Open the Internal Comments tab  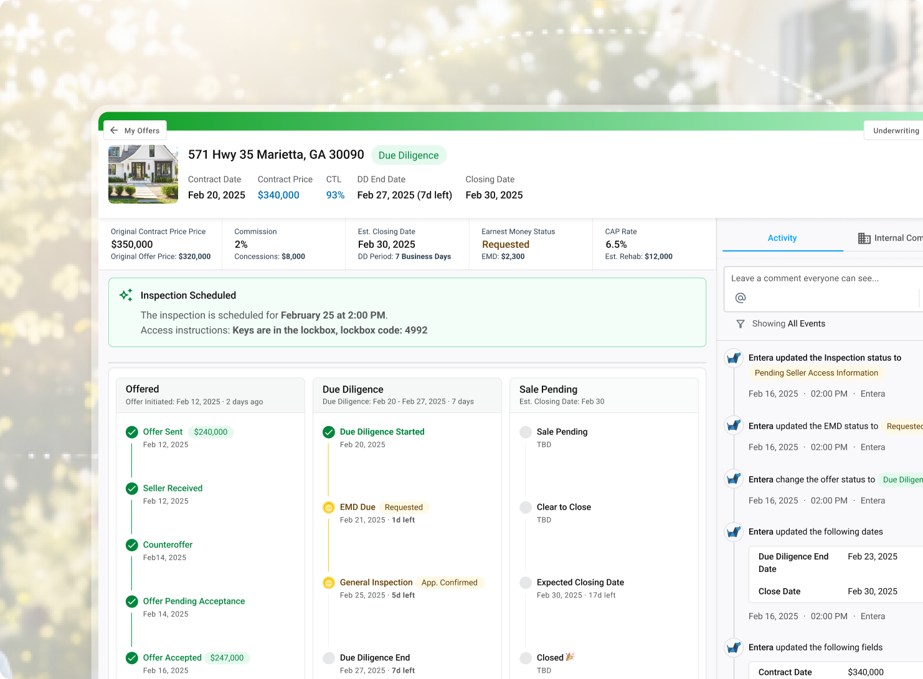pyautogui.click(x=890, y=238)
